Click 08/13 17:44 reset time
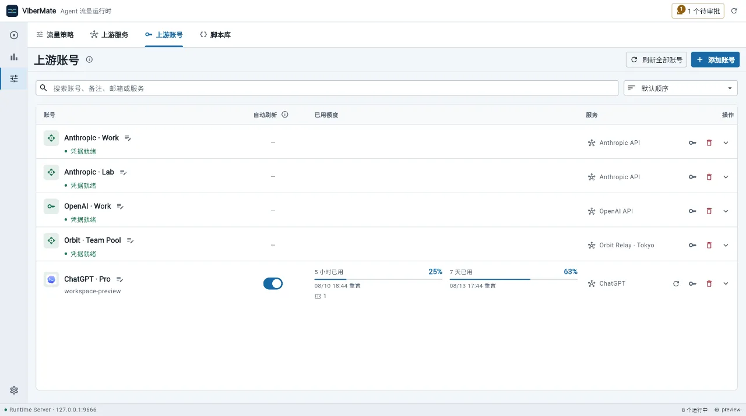746x416 pixels. pyautogui.click(x=473, y=286)
